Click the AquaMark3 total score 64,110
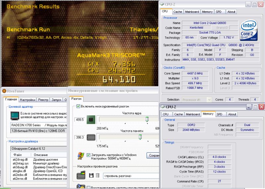Screen dimensions: 265x189 pyautogui.click(x=119, y=79)
